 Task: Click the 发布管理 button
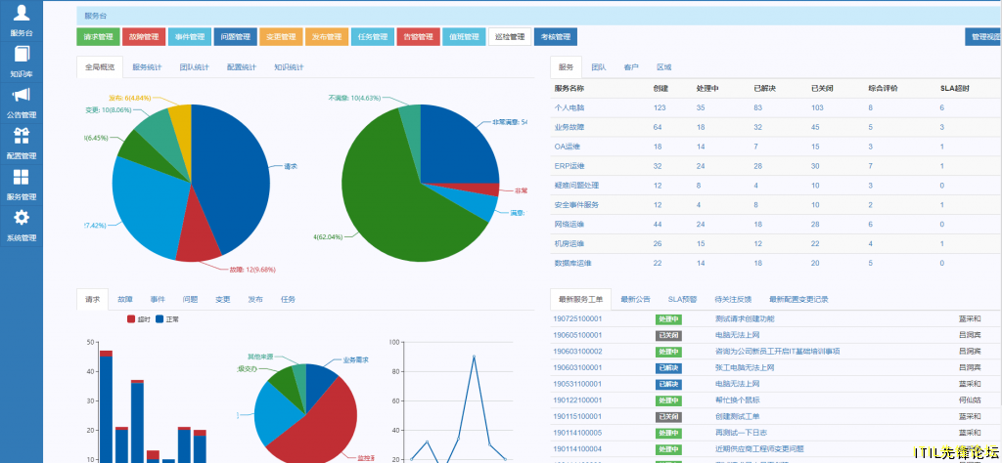[x=327, y=37]
